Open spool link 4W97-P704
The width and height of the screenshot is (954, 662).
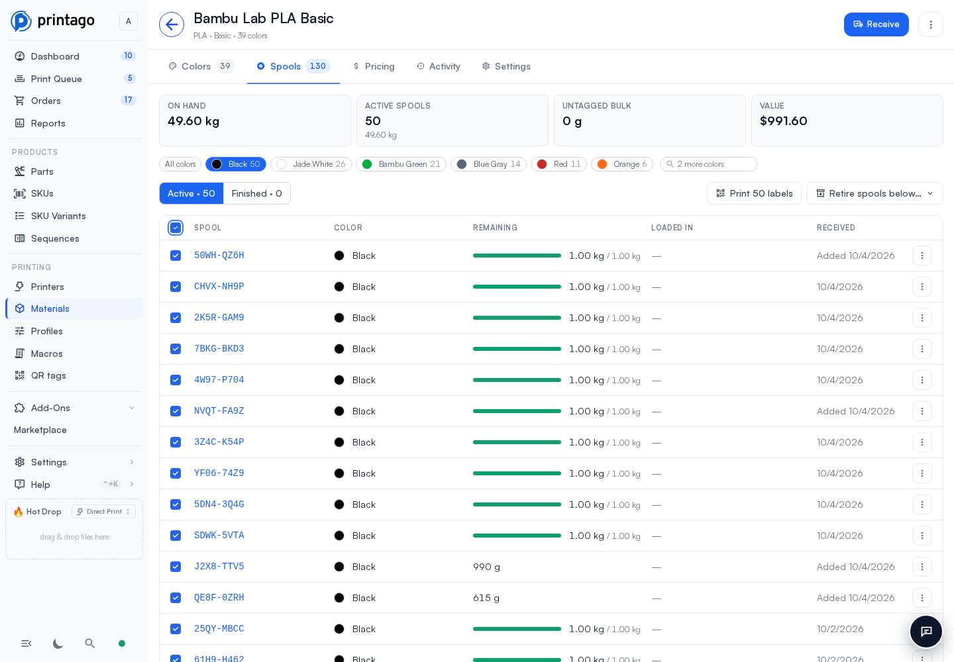point(219,380)
